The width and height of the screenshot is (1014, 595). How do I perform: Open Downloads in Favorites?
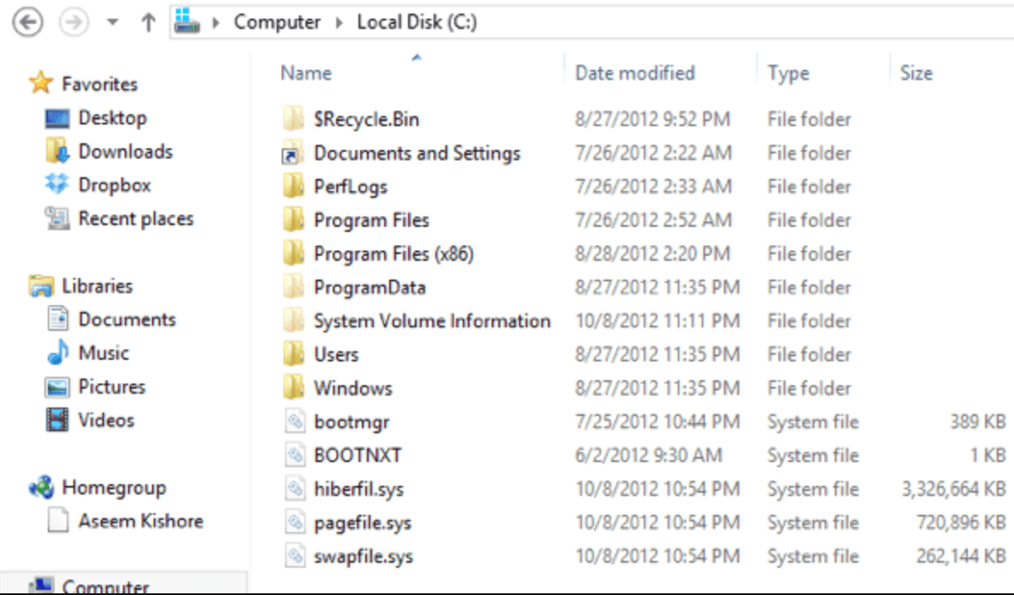point(125,151)
